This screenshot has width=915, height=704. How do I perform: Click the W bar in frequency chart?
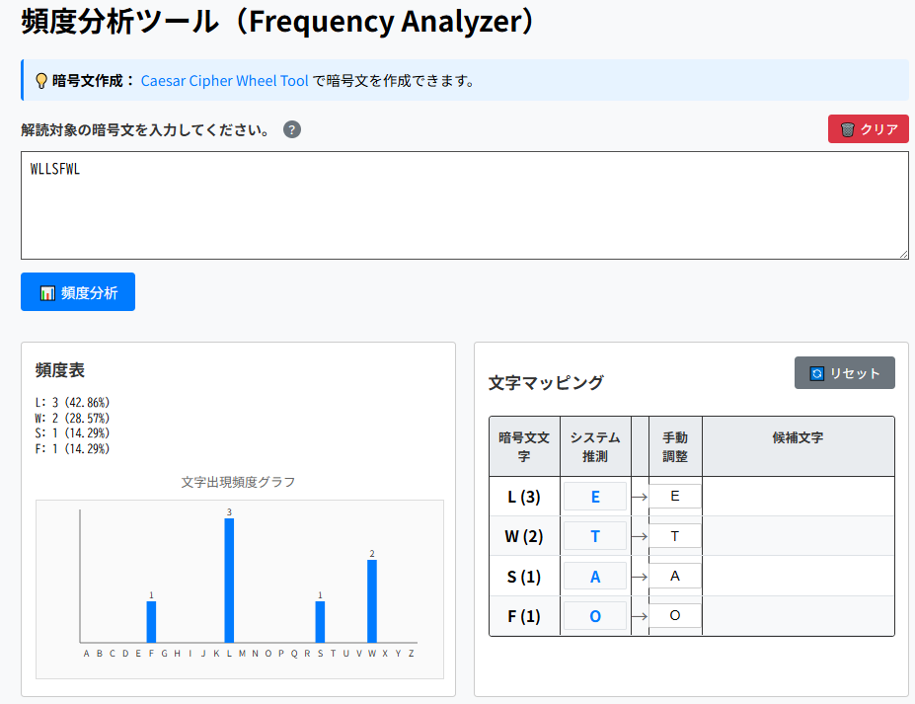[x=372, y=601]
